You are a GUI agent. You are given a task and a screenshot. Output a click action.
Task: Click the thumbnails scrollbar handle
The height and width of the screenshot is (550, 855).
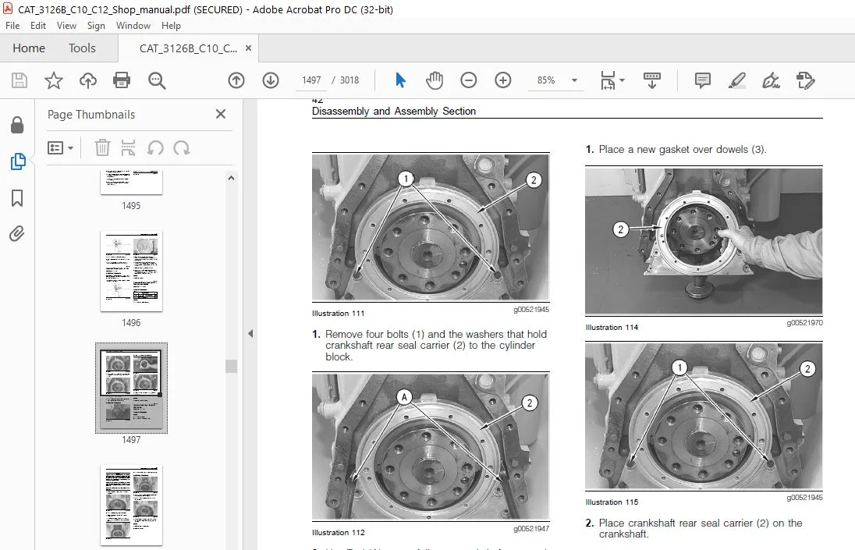[231, 366]
